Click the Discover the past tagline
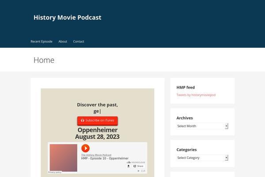The image size is (265, 177). (x=97, y=105)
